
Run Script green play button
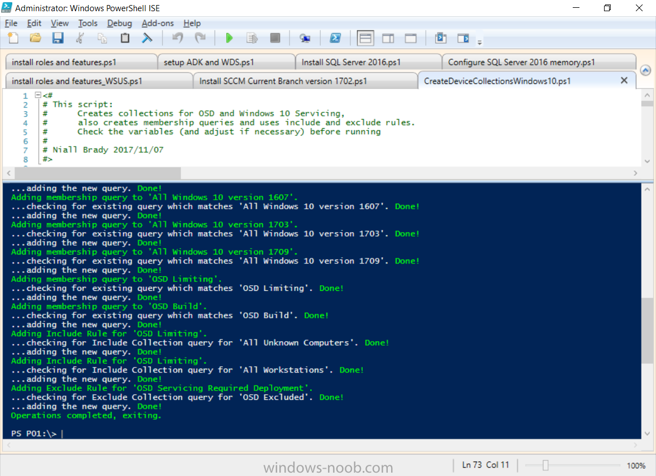point(229,39)
